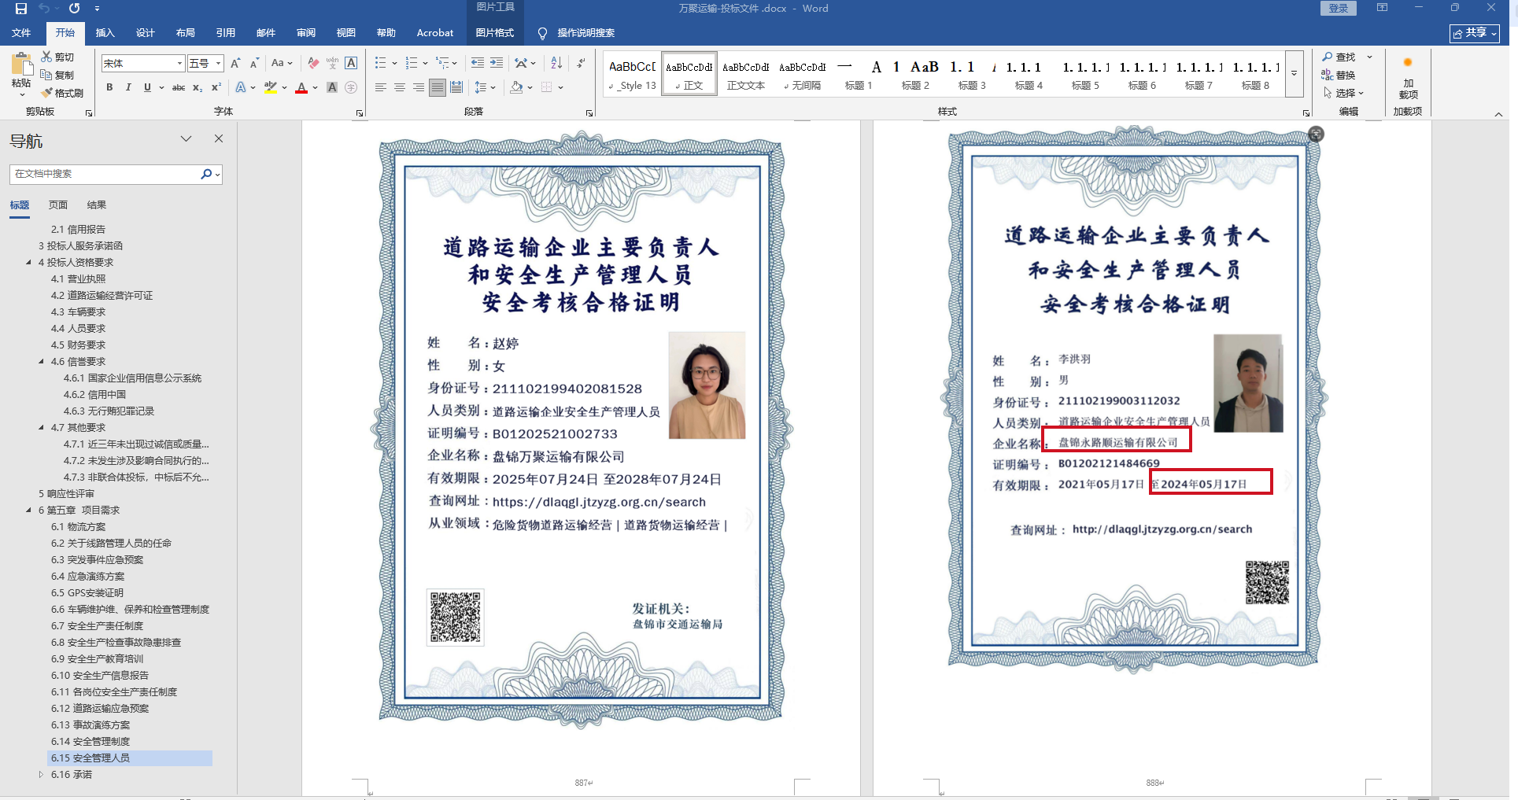
Task: Click the 共享 (Share) button
Action: 1475,33
